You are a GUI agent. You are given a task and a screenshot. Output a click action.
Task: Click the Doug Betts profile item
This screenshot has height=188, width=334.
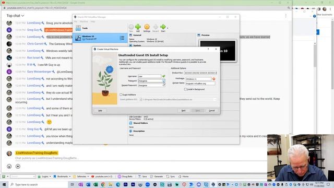pos(125,177)
